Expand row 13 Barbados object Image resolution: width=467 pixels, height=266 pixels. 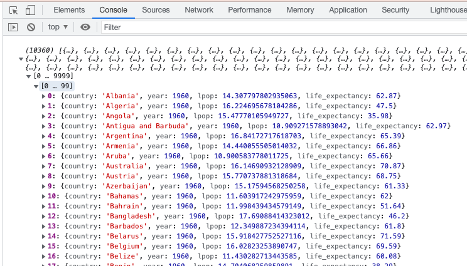point(43,227)
